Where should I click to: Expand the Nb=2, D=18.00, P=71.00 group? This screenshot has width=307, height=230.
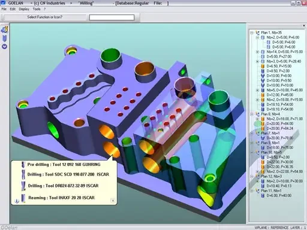[x=257, y=119]
